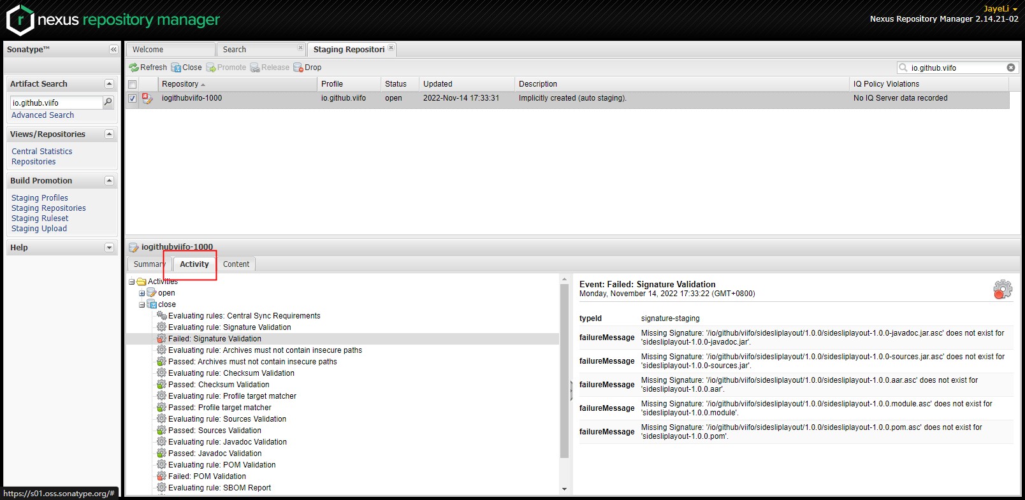Open the Central Statistics link
This screenshot has height=500, width=1025.
pos(42,152)
